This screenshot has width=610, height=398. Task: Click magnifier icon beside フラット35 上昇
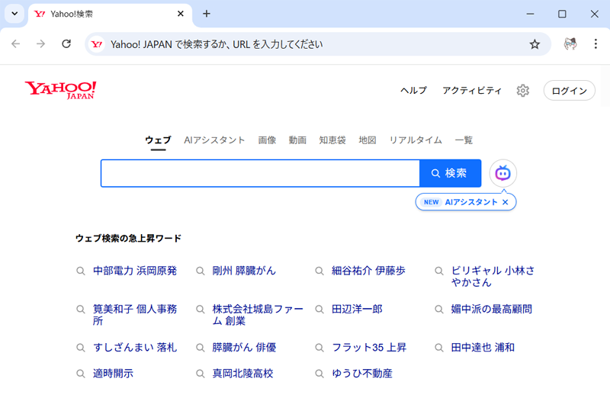(x=319, y=348)
